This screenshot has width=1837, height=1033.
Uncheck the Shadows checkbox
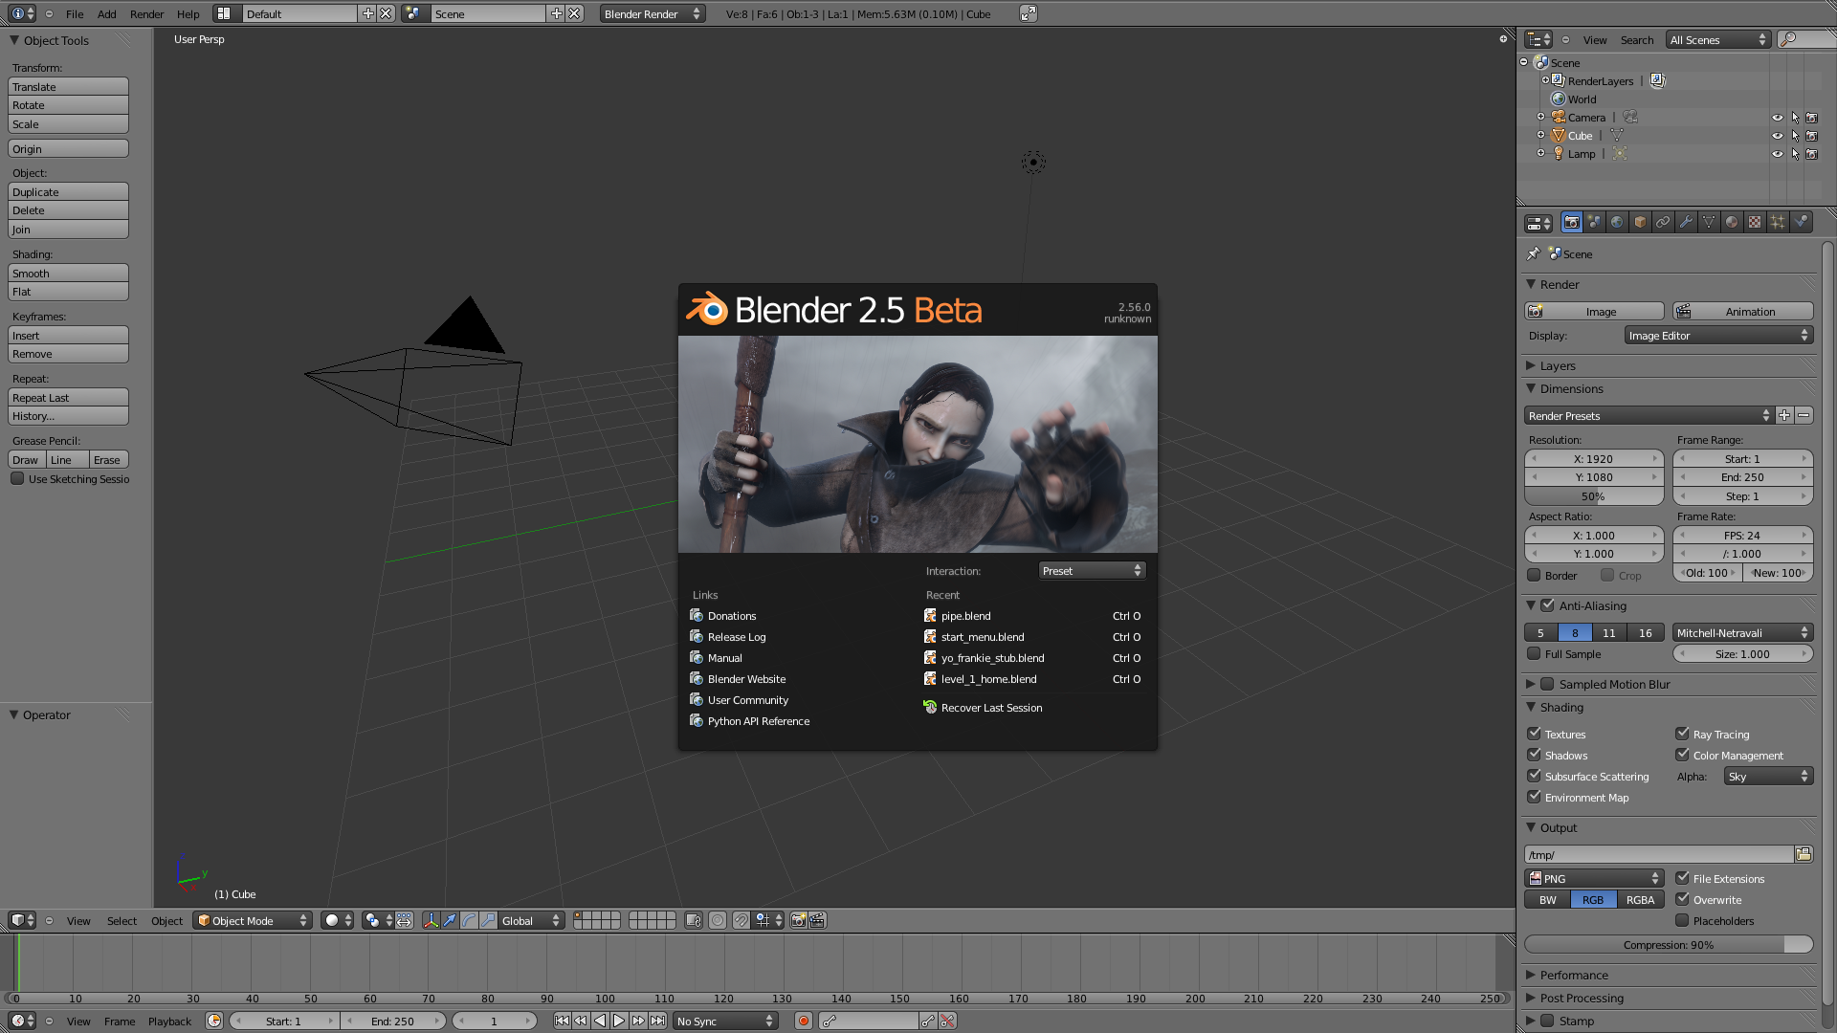(1534, 755)
